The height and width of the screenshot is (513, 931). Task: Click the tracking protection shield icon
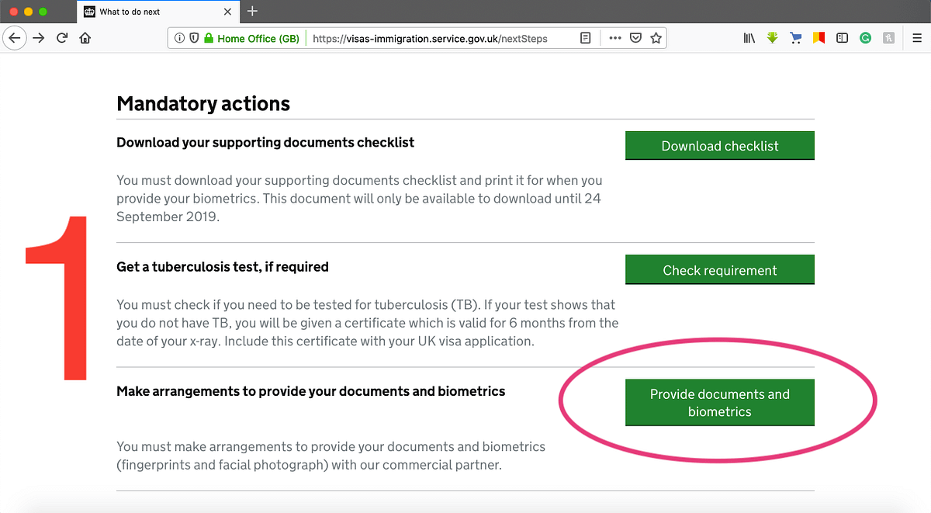click(194, 38)
